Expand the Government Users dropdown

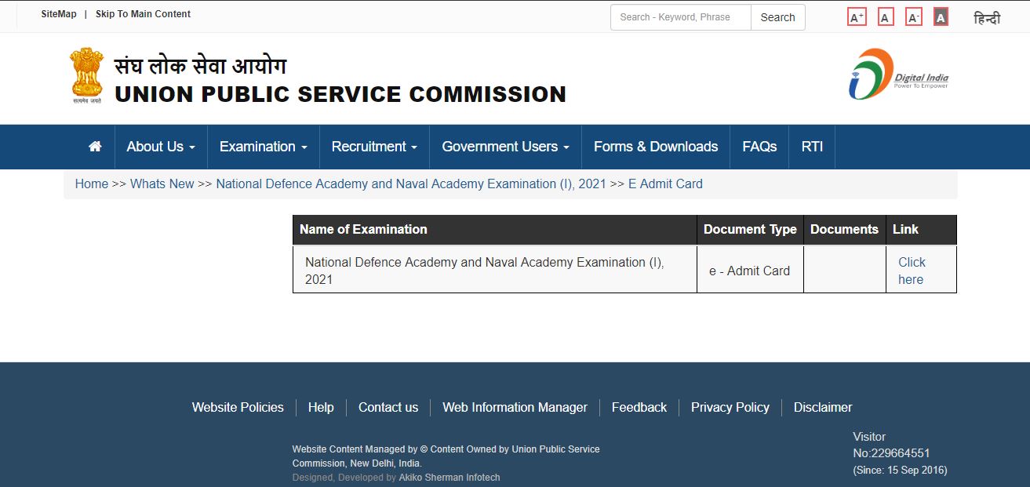click(x=506, y=147)
